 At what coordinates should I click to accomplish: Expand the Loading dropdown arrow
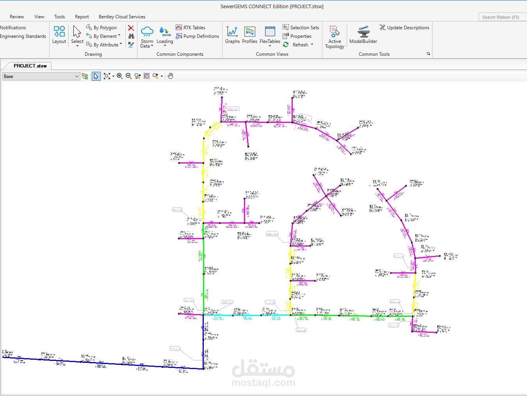tap(165, 46)
